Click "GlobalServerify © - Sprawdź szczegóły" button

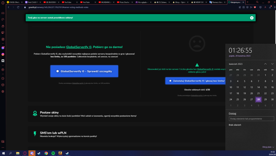click(84, 71)
